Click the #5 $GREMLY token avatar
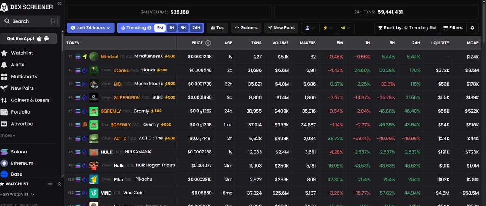The width and height of the screenshot is (486, 206). click(94, 111)
